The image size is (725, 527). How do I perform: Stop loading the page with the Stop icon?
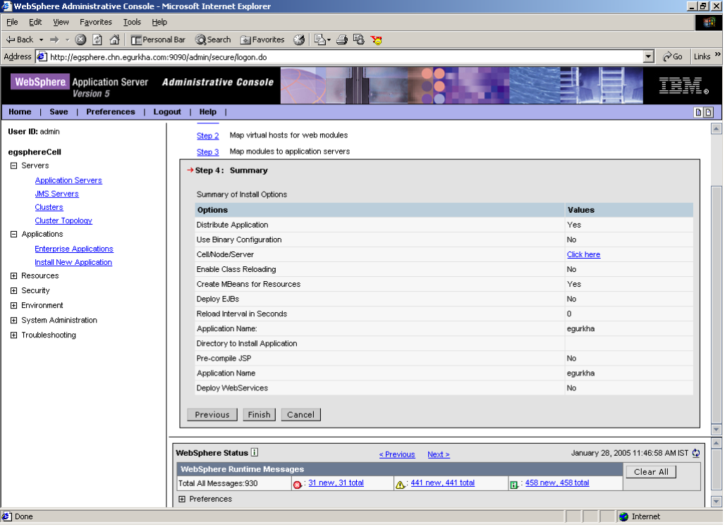pos(80,39)
